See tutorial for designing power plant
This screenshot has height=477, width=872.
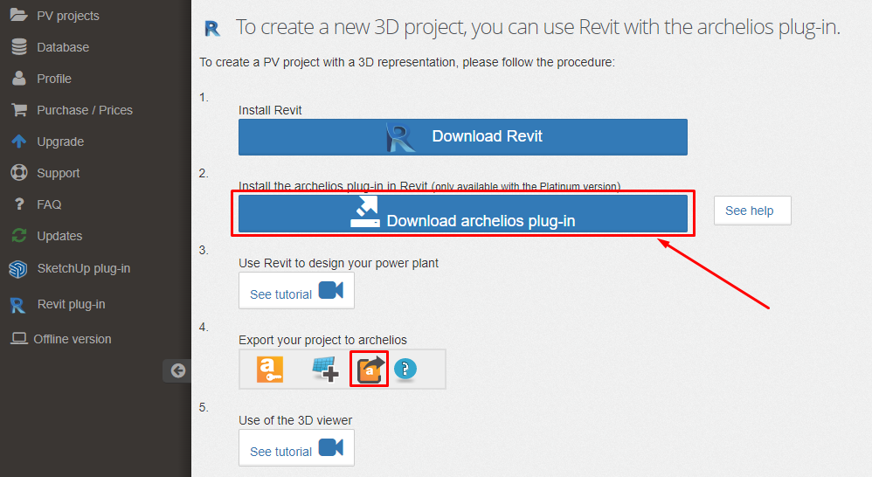(296, 291)
